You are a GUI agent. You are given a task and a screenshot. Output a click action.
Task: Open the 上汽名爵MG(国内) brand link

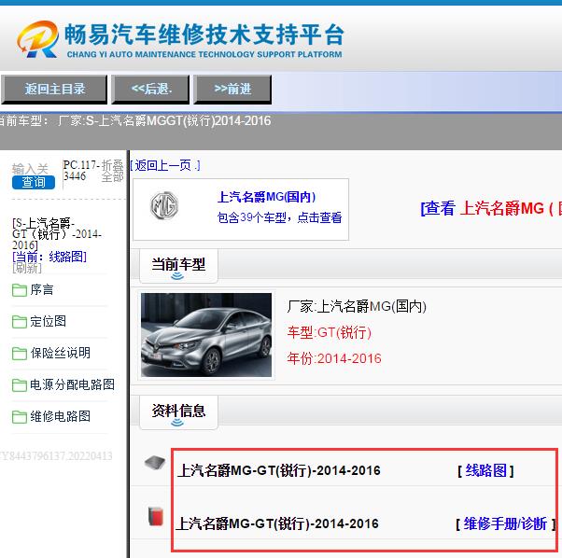(x=266, y=197)
